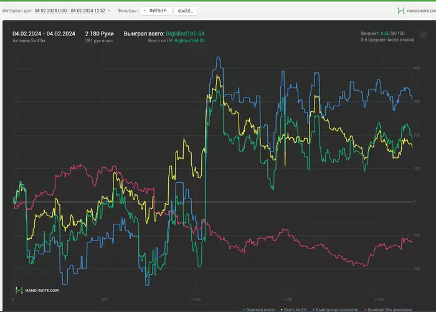Click the '04.02.2024 - 04.02.2024' chart title
Image resolution: width=436 pixels, height=312 pixels.
(44, 34)
